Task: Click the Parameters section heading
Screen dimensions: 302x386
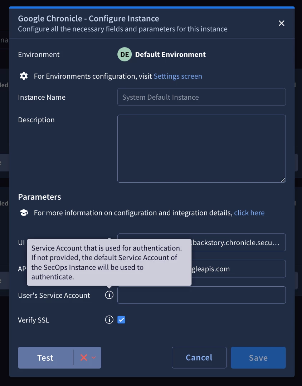Action: click(x=39, y=197)
